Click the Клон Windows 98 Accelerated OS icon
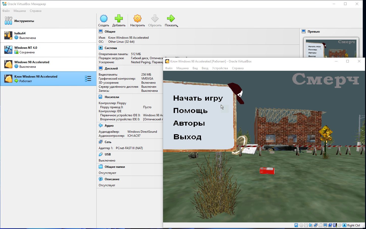This screenshot has width=366, height=229. point(8,79)
